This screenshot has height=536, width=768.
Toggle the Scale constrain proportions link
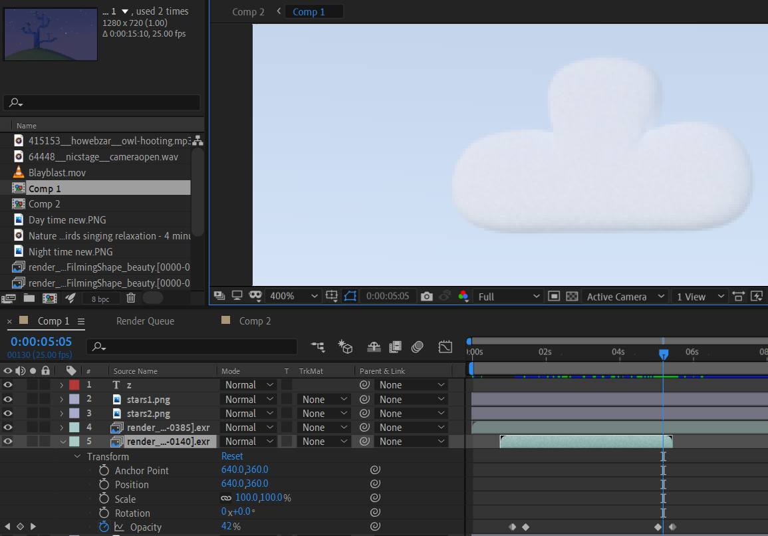(x=226, y=498)
